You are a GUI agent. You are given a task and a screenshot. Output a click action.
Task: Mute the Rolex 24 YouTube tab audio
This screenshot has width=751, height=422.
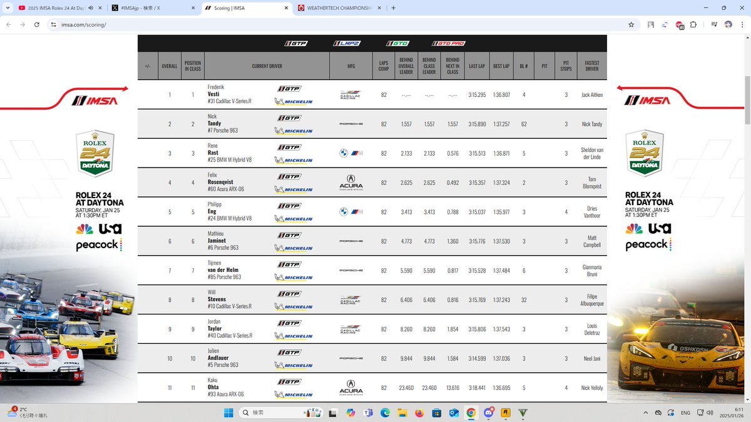coord(91,8)
